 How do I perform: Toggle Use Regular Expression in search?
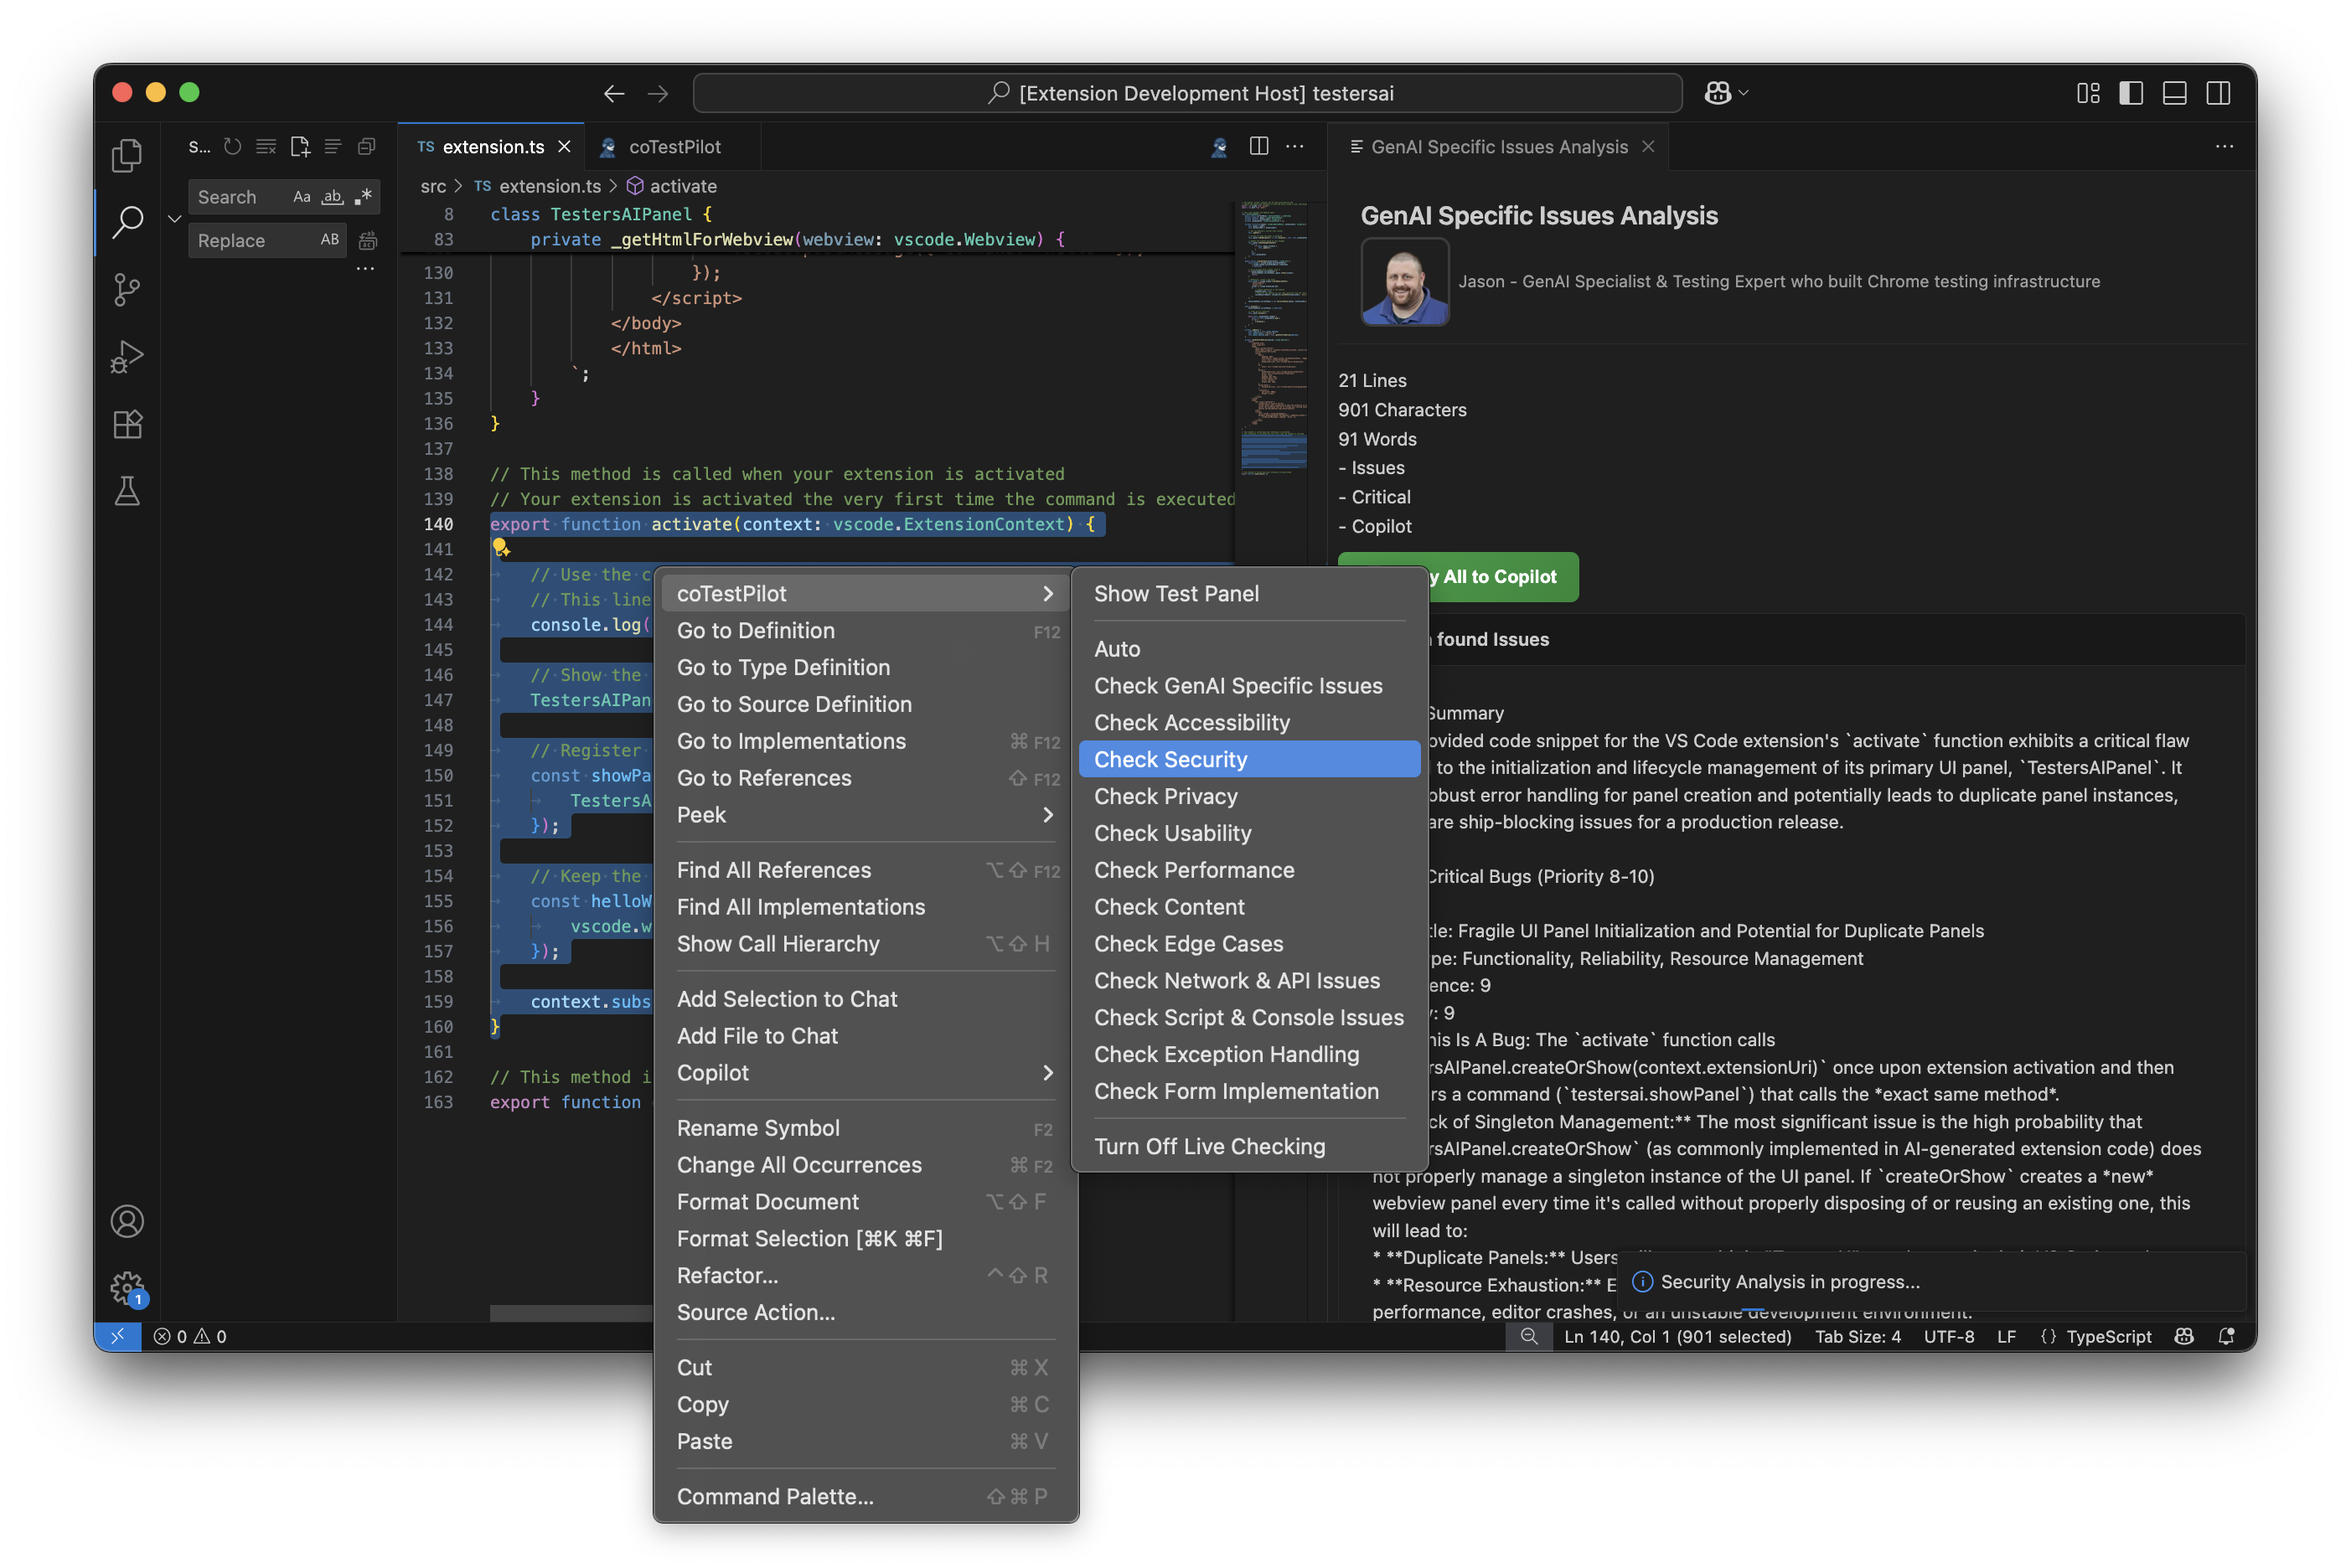363,197
